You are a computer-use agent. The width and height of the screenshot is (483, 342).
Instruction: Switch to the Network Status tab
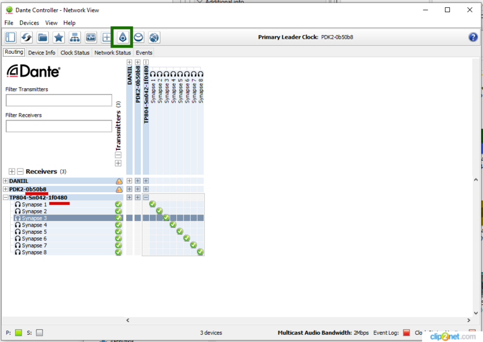[x=112, y=53]
